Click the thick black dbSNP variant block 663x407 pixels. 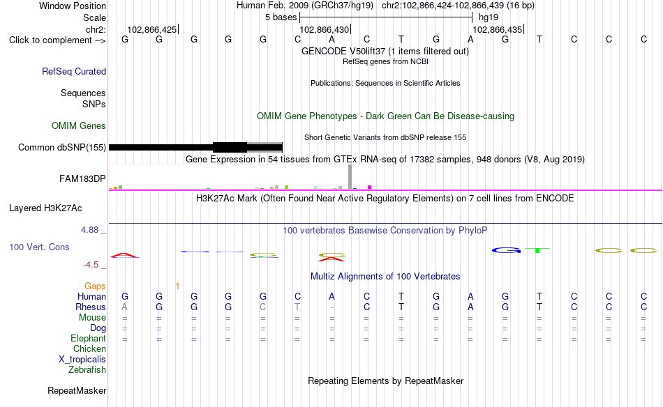[x=230, y=147]
